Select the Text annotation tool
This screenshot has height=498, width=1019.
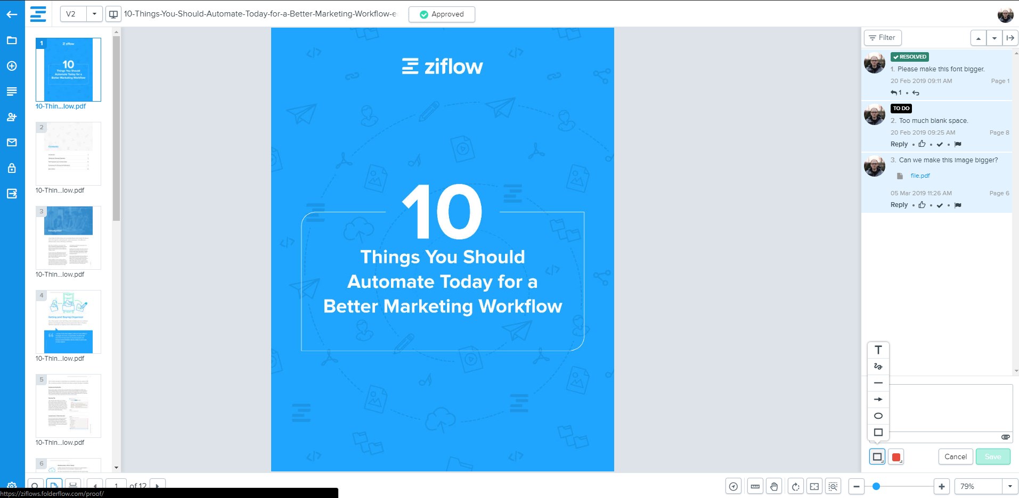pos(878,350)
